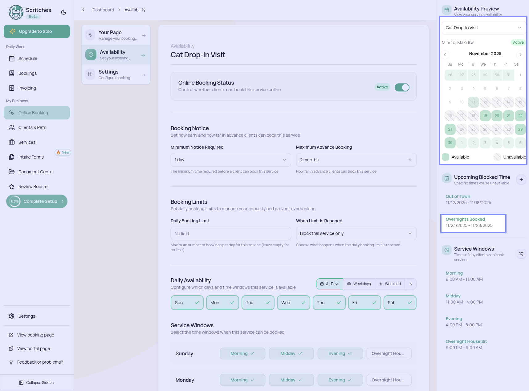
Task: Turn off Online Booking Status switch
Action: pos(402,87)
